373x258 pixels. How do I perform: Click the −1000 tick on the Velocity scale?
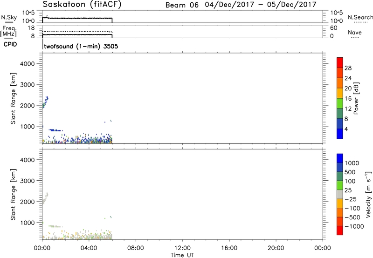354,226
